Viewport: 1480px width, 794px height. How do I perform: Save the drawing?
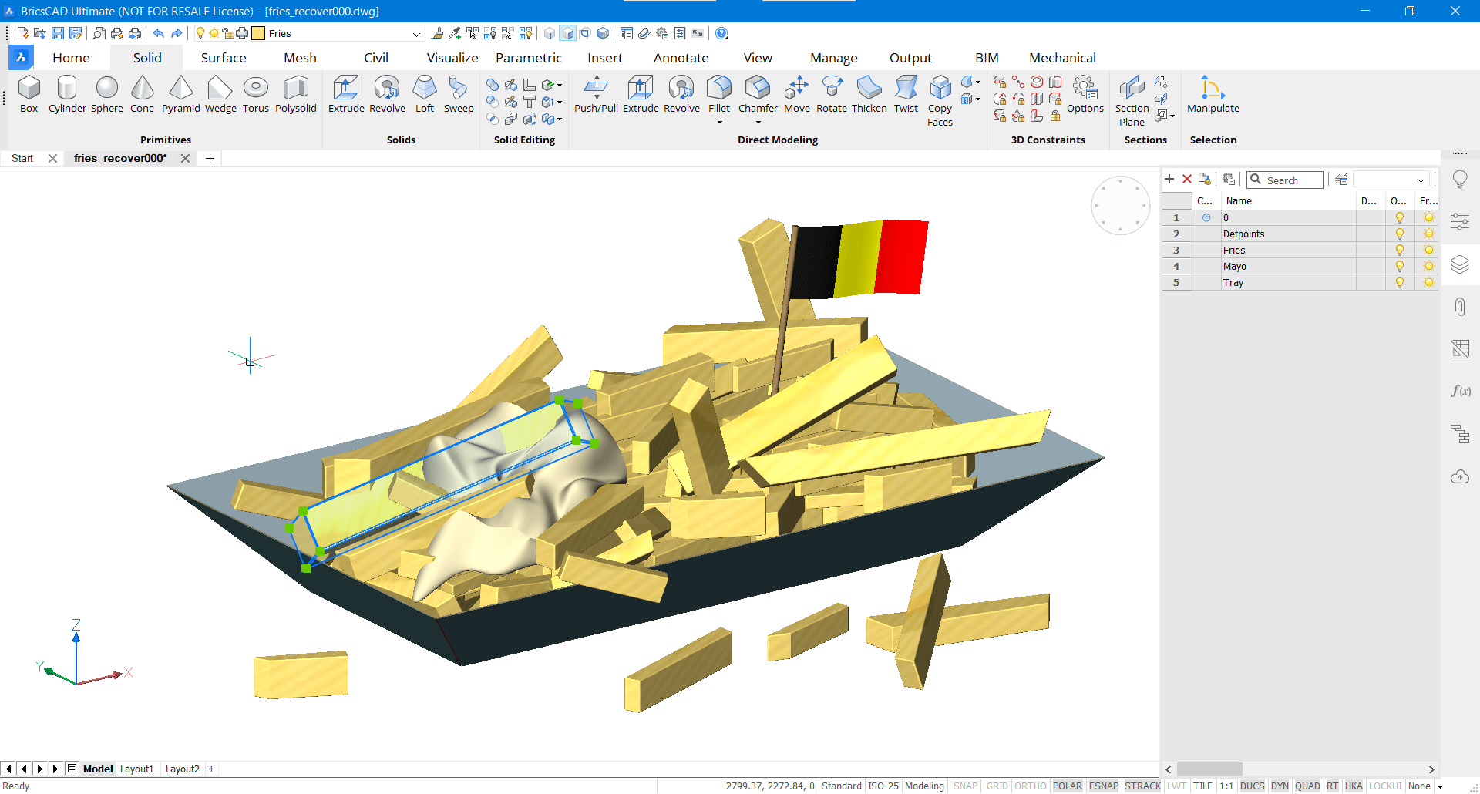58,33
